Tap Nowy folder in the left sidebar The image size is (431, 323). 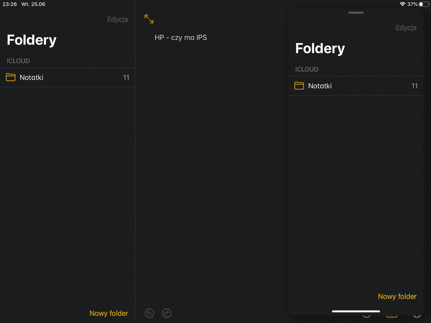[x=109, y=313]
